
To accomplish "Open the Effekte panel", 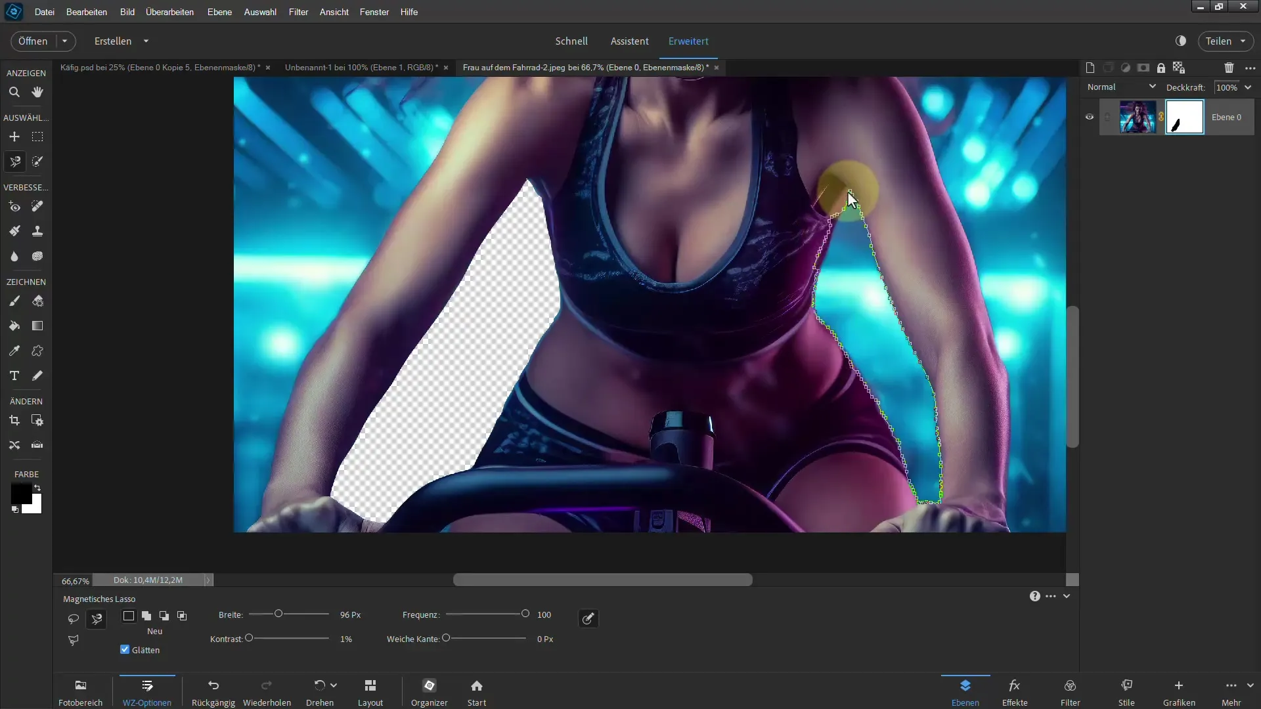I will coord(1015,693).
